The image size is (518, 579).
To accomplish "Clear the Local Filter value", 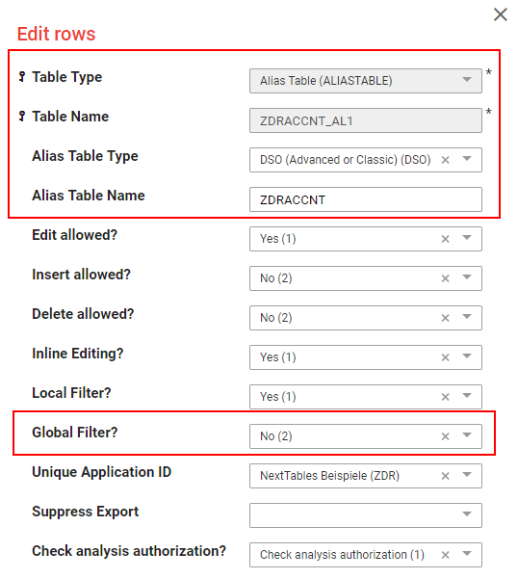I will 446,397.
